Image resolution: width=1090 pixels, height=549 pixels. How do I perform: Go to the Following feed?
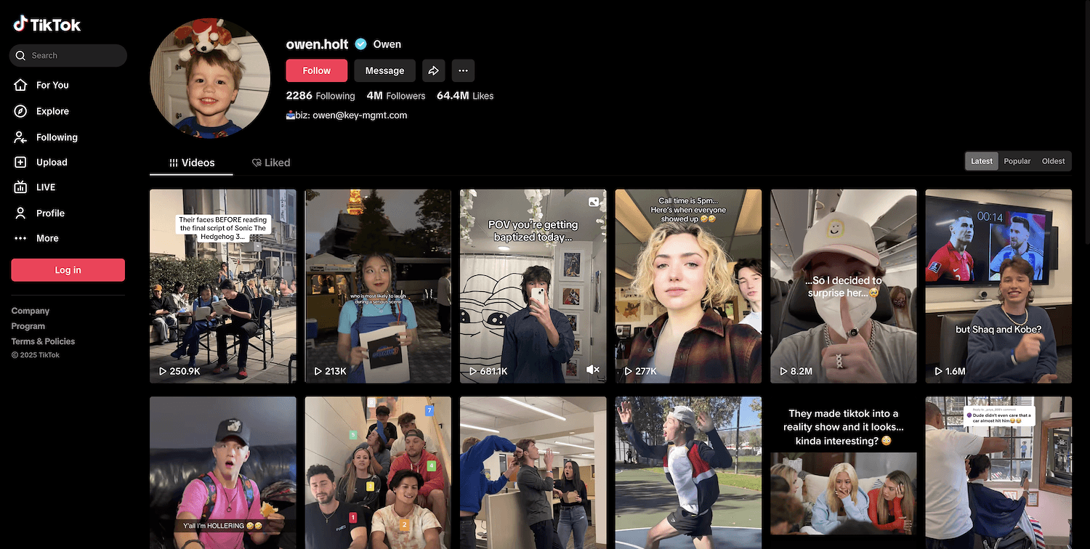[x=57, y=137]
